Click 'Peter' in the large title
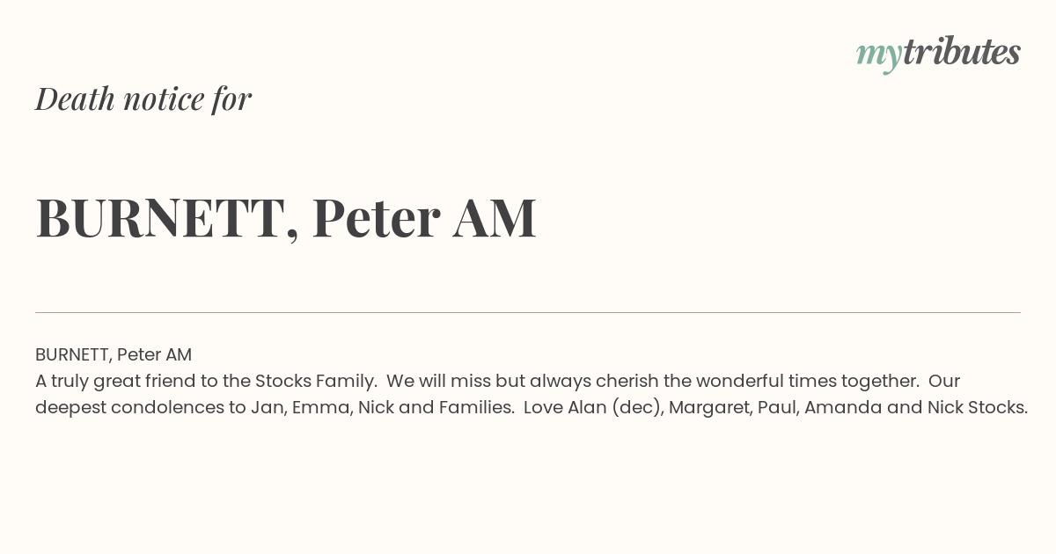This screenshot has height=554, width=1056. pos(376,217)
